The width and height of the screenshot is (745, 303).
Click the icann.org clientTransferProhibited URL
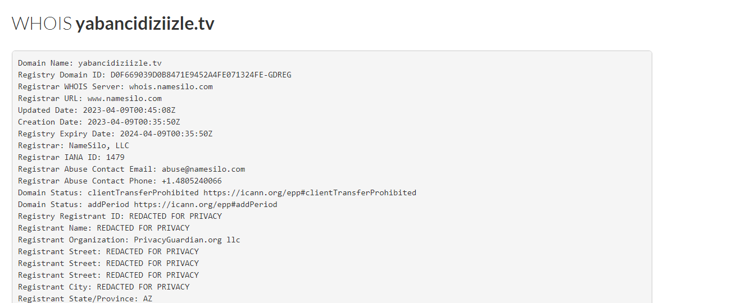tap(310, 192)
